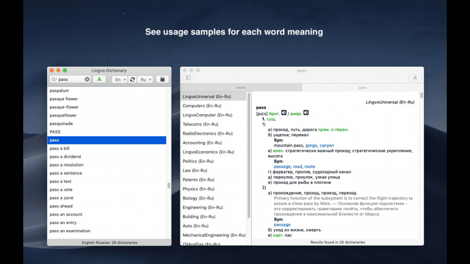
Task: Play the American pronunciation audio
Action: click(x=306, y=113)
